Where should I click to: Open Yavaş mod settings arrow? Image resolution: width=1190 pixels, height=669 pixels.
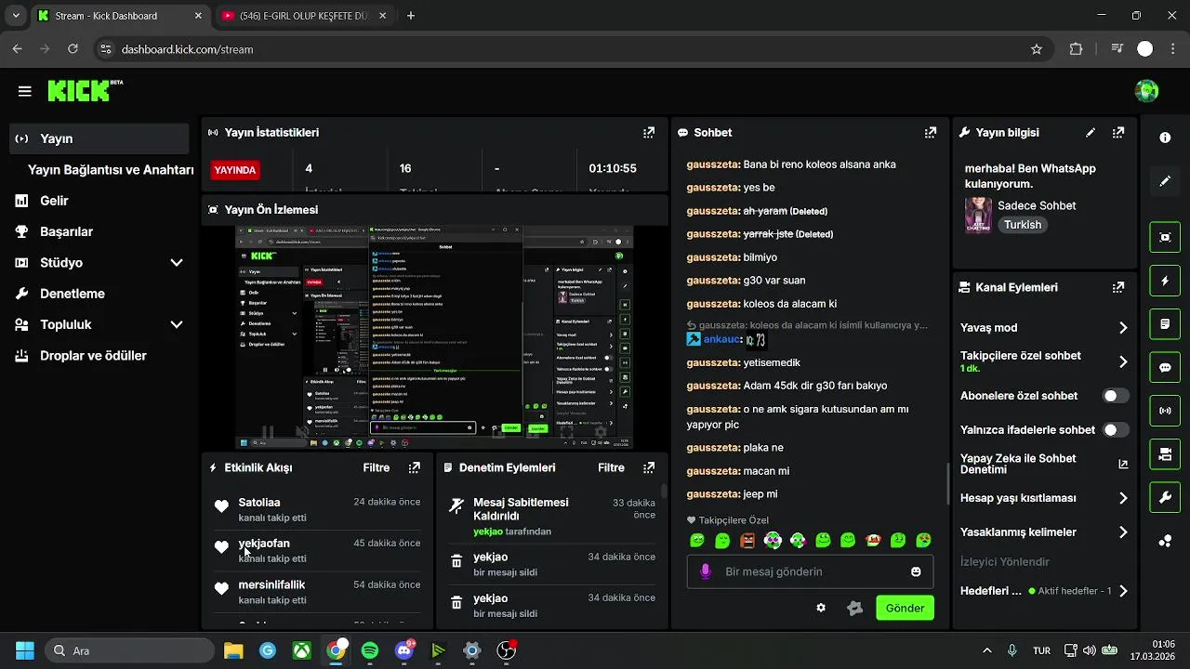point(1123,328)
